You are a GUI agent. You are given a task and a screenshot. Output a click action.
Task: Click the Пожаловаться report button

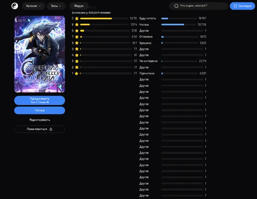(40, 129)
